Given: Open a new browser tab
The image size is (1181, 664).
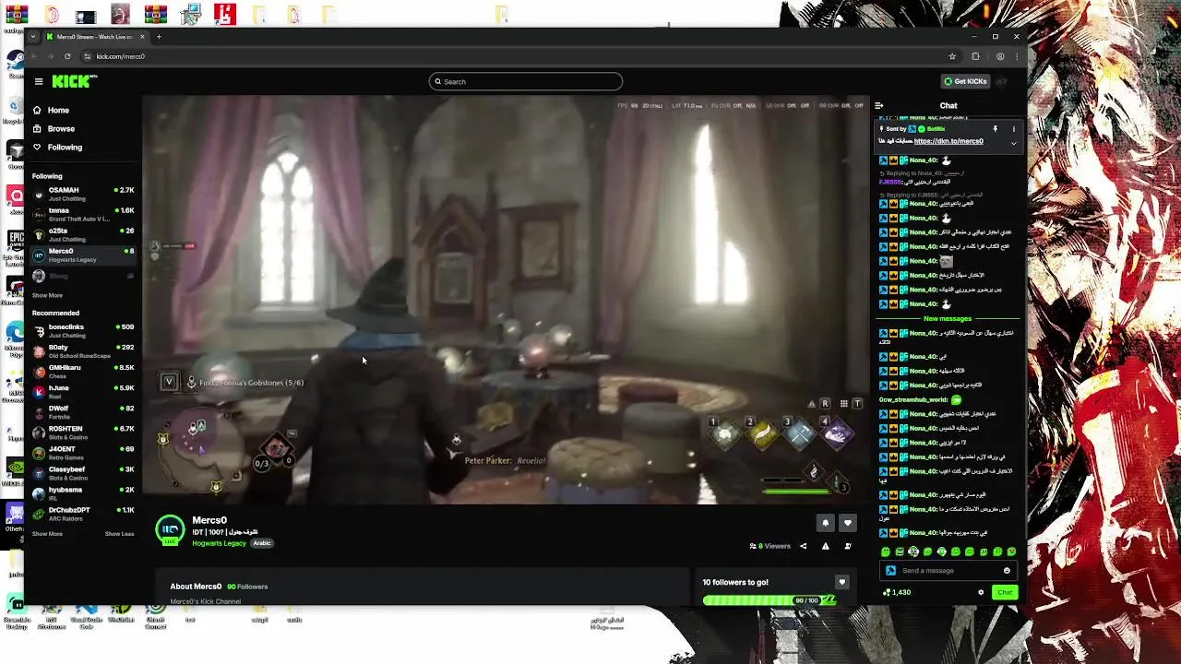Looking at the screenshot, I should click(x=159, y=37).
